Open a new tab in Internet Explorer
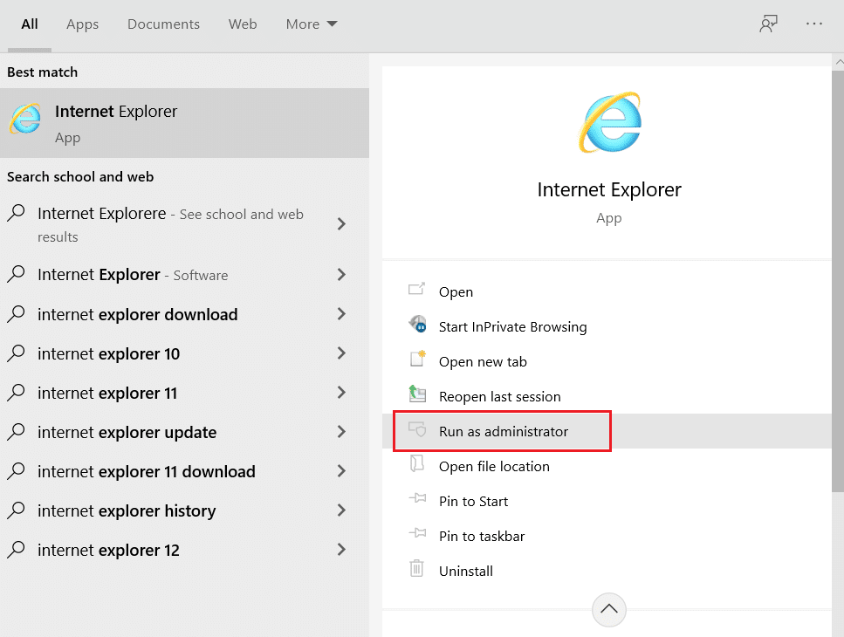 (484, 361)
